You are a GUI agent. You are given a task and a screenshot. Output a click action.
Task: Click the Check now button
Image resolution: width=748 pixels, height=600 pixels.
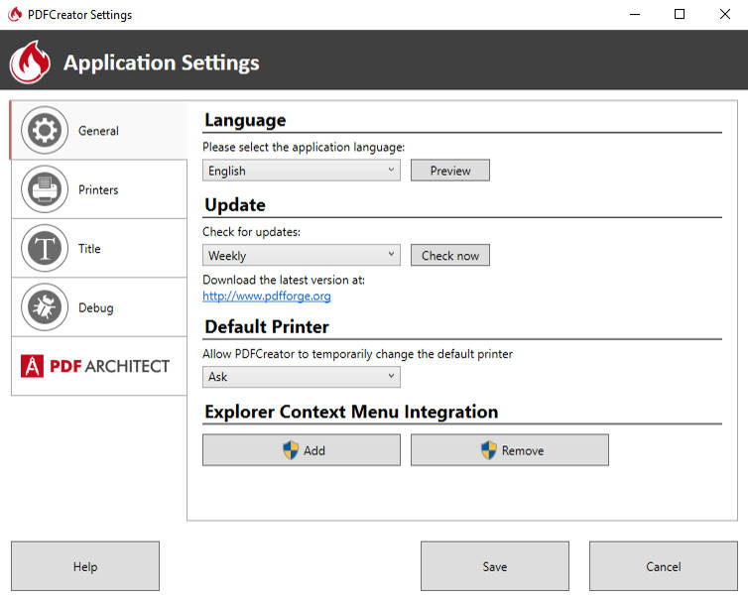tap(449, 255)
